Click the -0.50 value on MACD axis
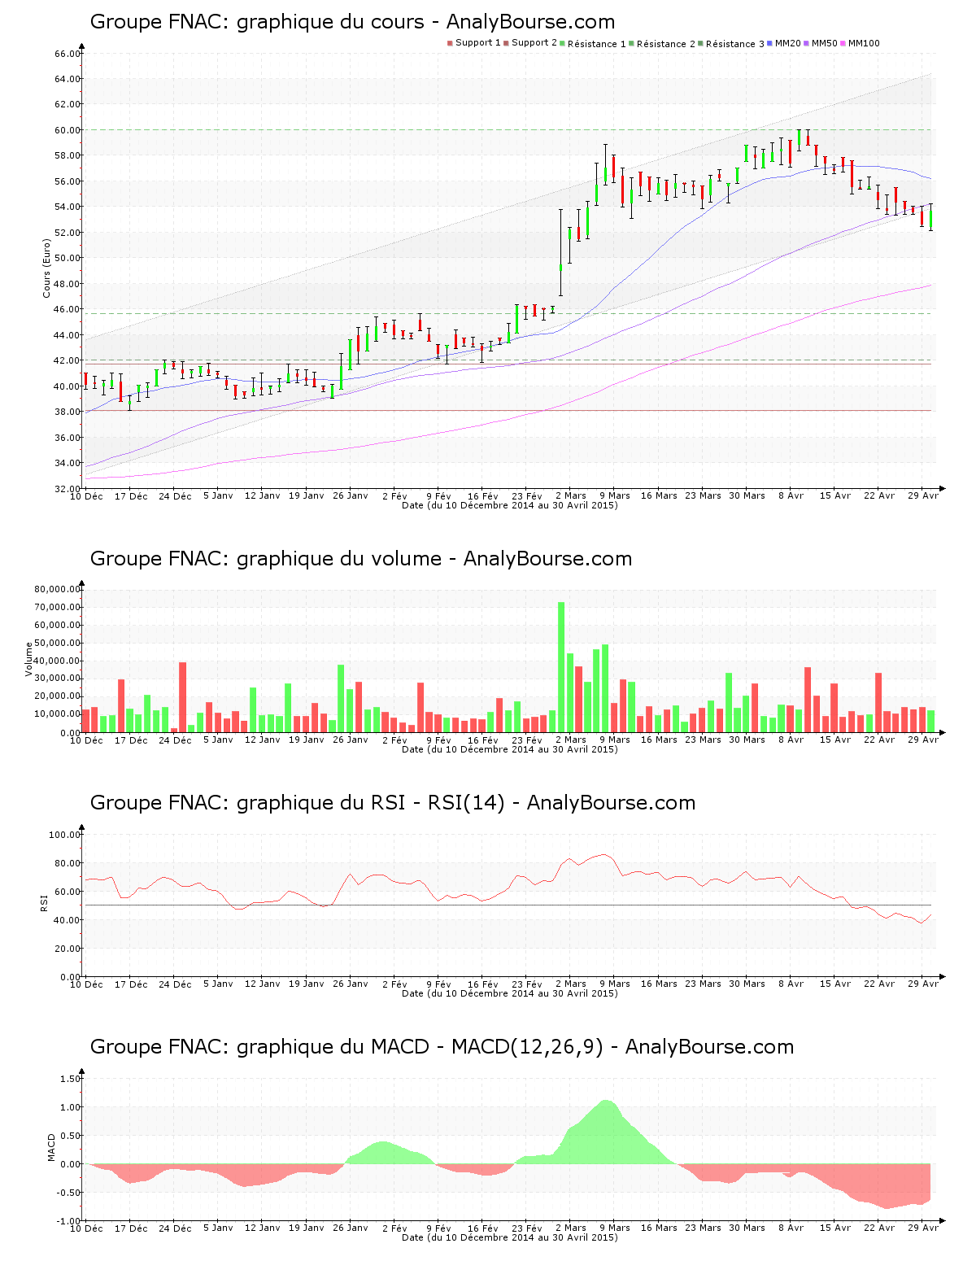Image resolution: width=976 pixels, height=1261 pixels. (68, 1193)
